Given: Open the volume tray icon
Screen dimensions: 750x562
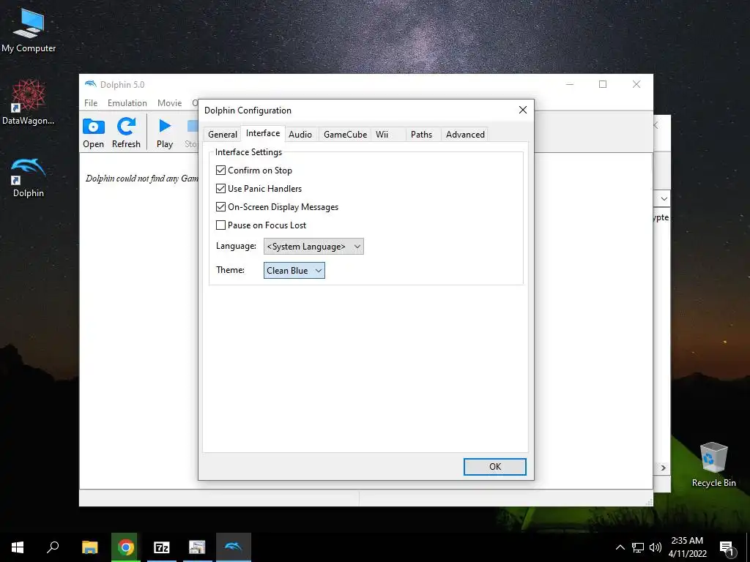Looking at the screenshot, I should (656, 547).
